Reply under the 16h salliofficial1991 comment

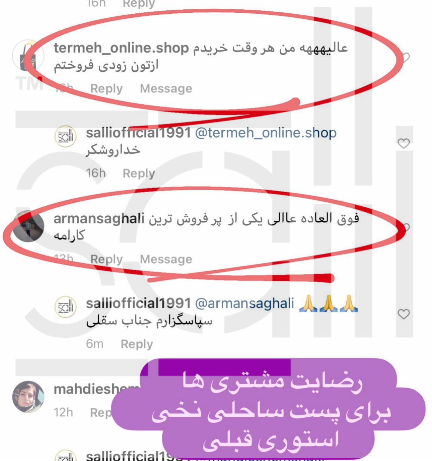pyautogui.click(x=139, y=173)
